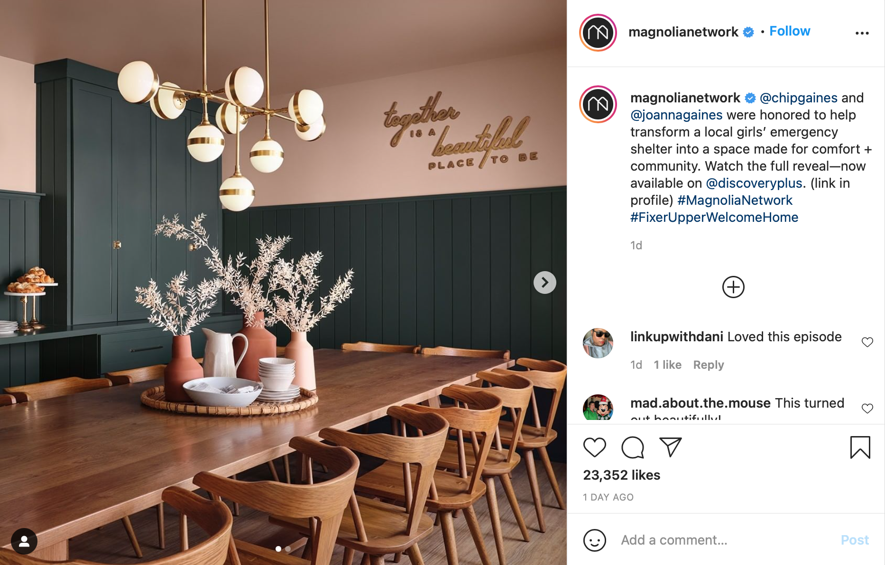Open linkupwithdani's avatar
Viewport: 885px width, 565px height.
coord(598,343)
